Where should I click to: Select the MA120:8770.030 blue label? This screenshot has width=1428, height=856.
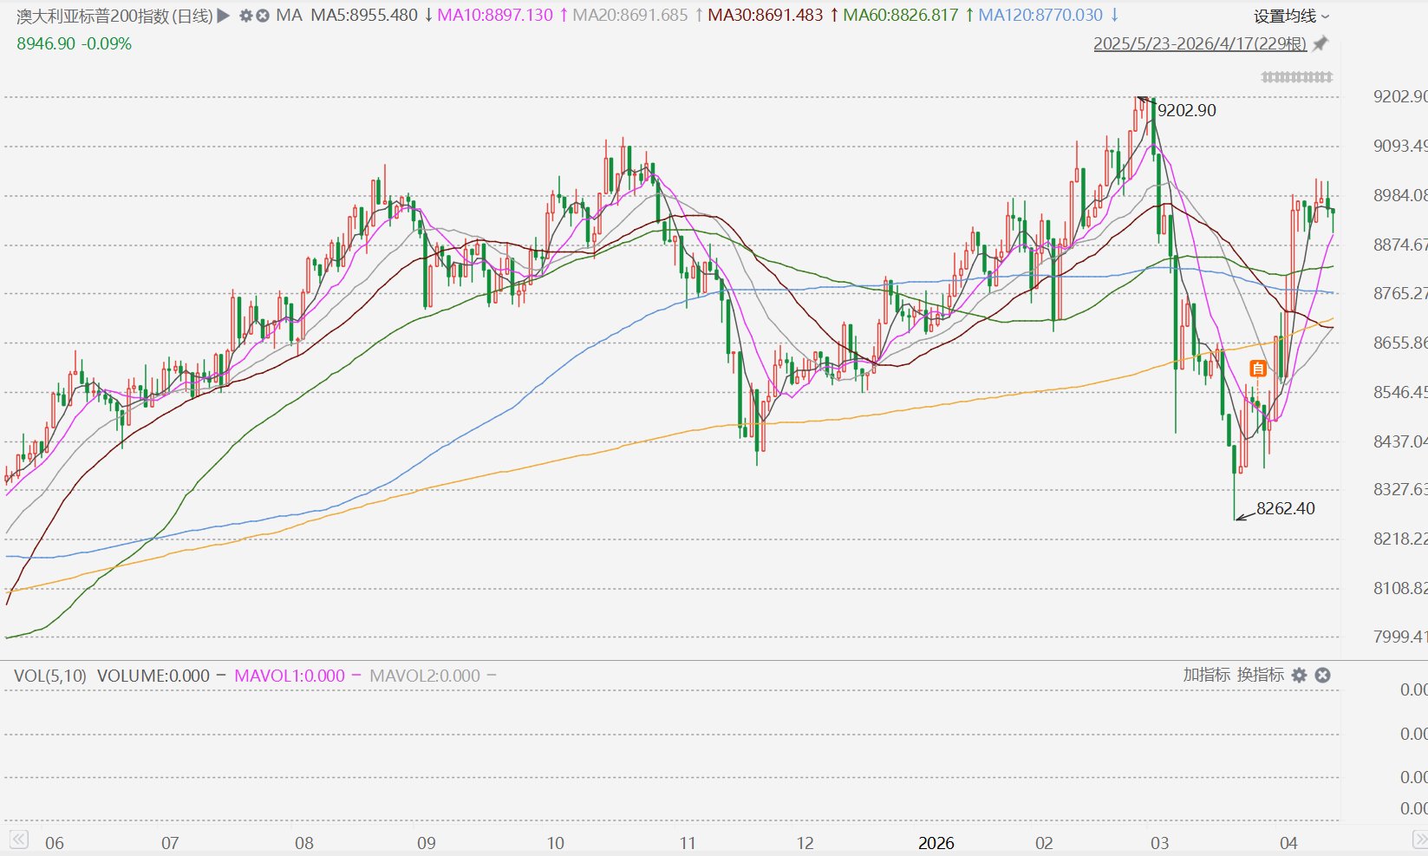tap(1040, 16)
